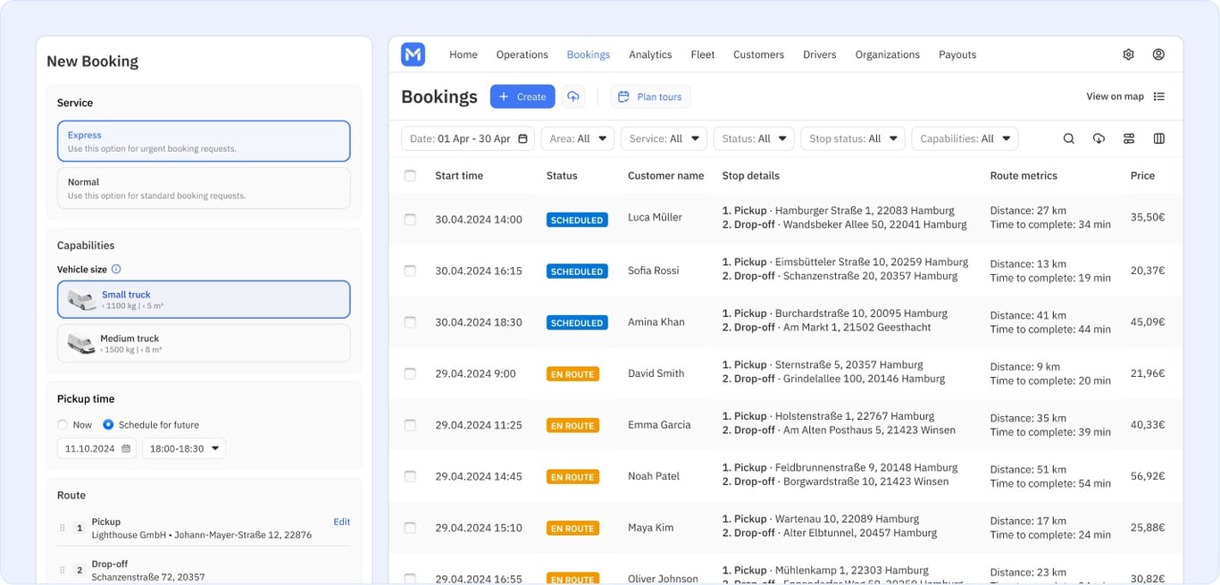Click the Status column header

pyautogui.click(x=562, y=176)
